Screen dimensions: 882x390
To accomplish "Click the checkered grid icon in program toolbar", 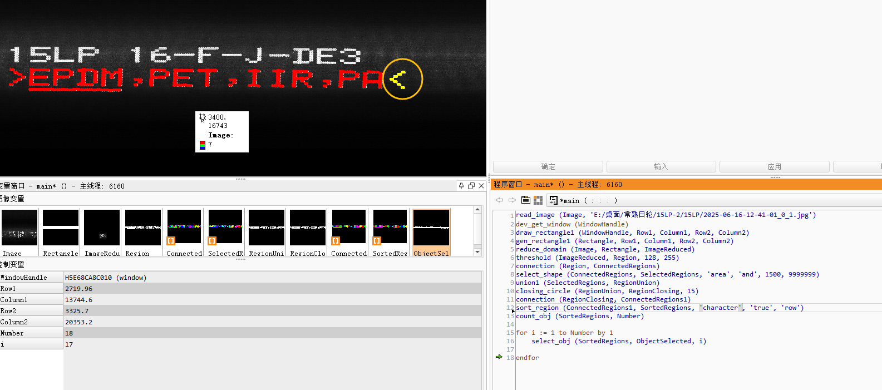I will 538,200.
